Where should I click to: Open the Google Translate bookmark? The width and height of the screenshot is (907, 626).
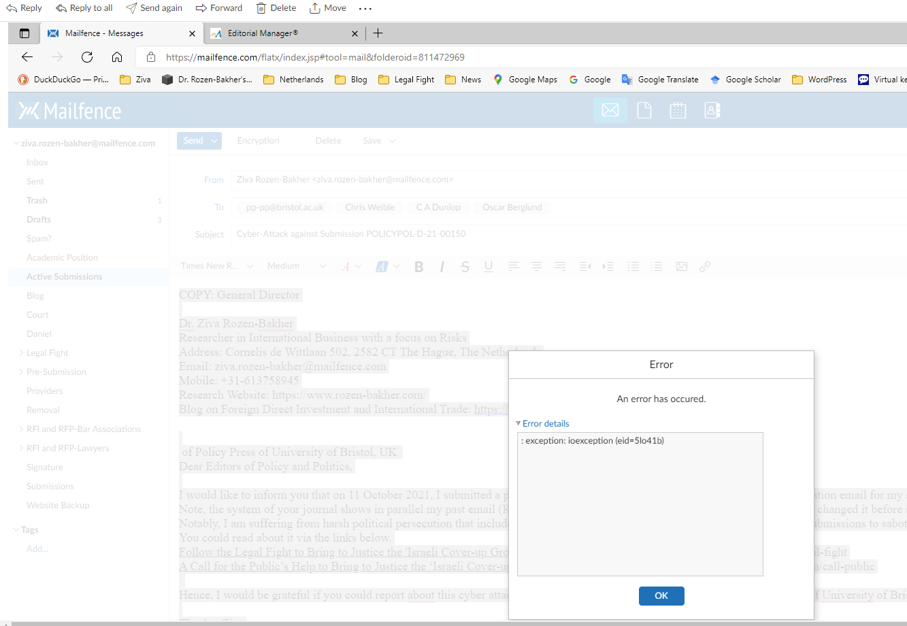click(x=660, y=80)
